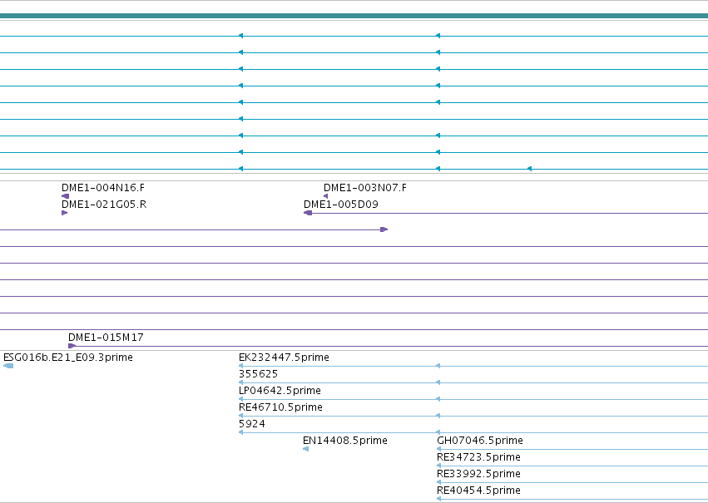708x503 pixels.
Task: Select the RE33992.5prime feature label
Action: [478, 474]
